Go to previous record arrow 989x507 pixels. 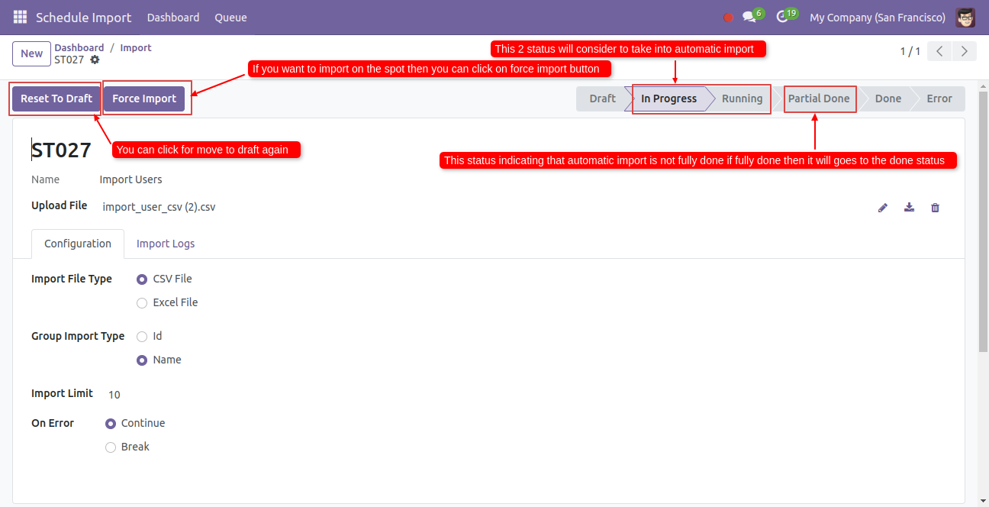pos(939,51)
